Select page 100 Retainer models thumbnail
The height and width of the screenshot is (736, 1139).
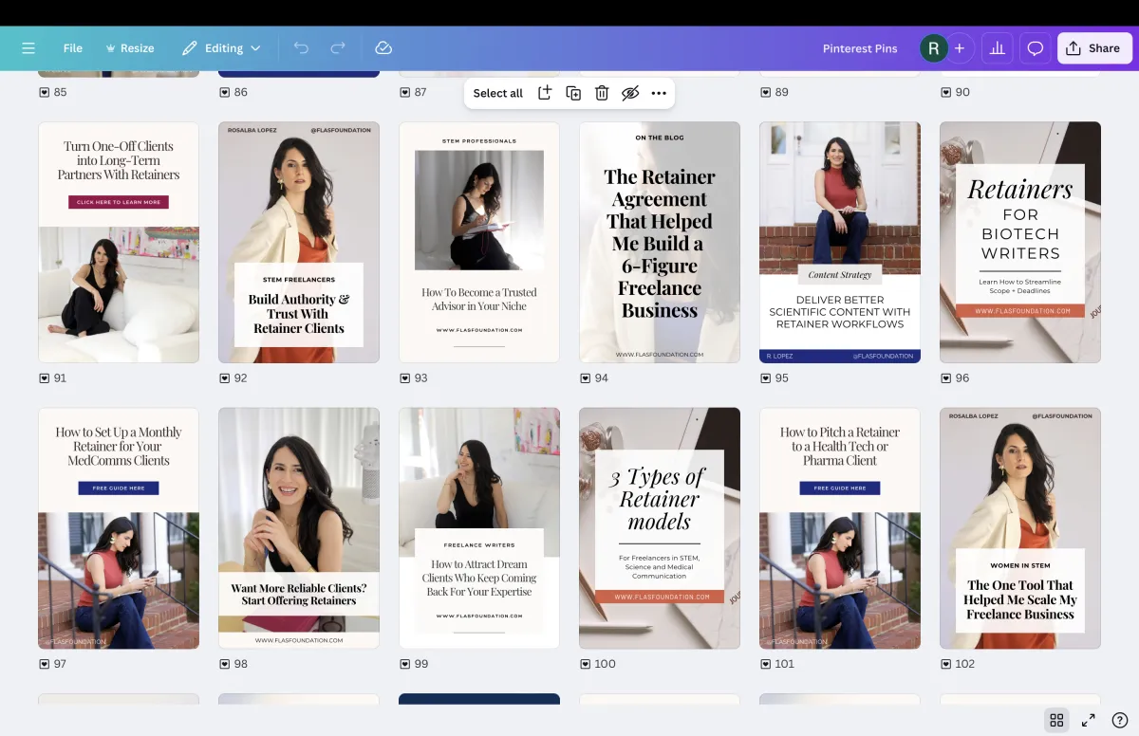point(660,528)
